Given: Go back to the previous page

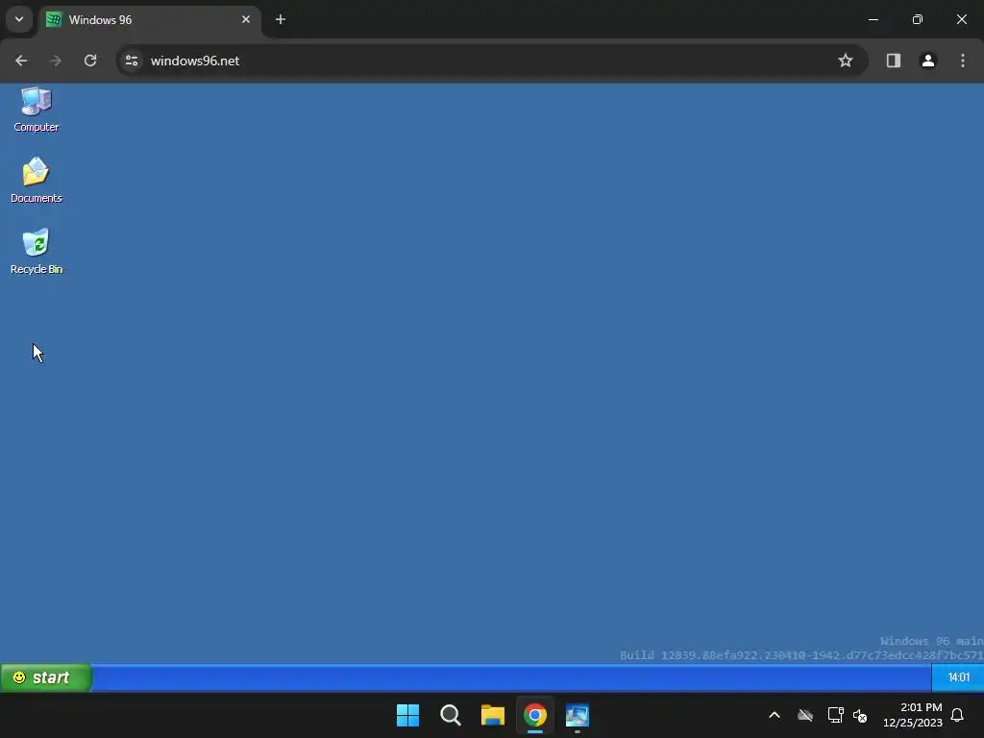Looking at the screenshot, I should point(21,61).
